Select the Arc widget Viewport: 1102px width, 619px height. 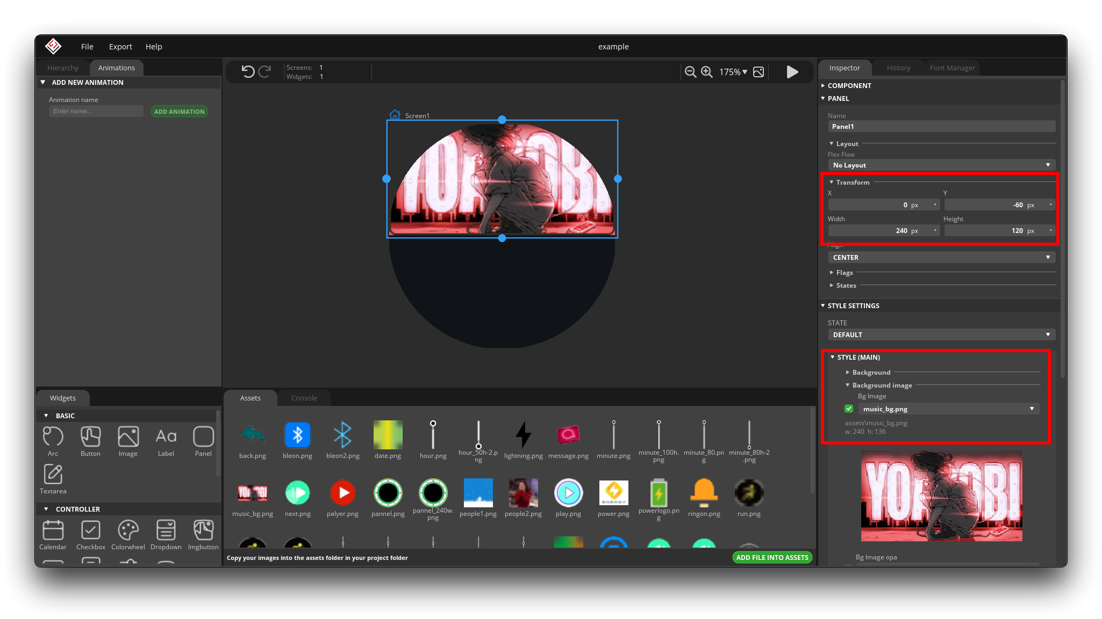pos(53,441)
